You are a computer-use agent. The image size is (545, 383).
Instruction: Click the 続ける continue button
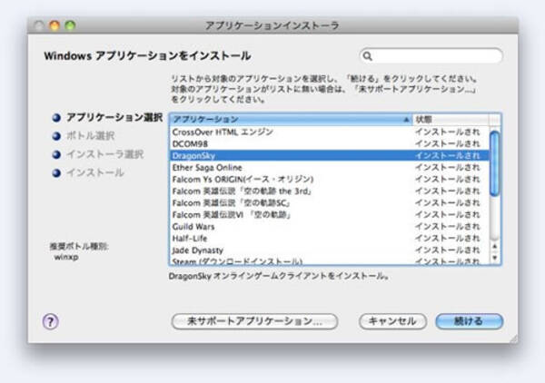[x=469, y=321]
